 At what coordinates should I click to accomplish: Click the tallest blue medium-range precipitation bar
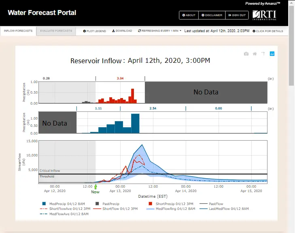click(135, 123)
